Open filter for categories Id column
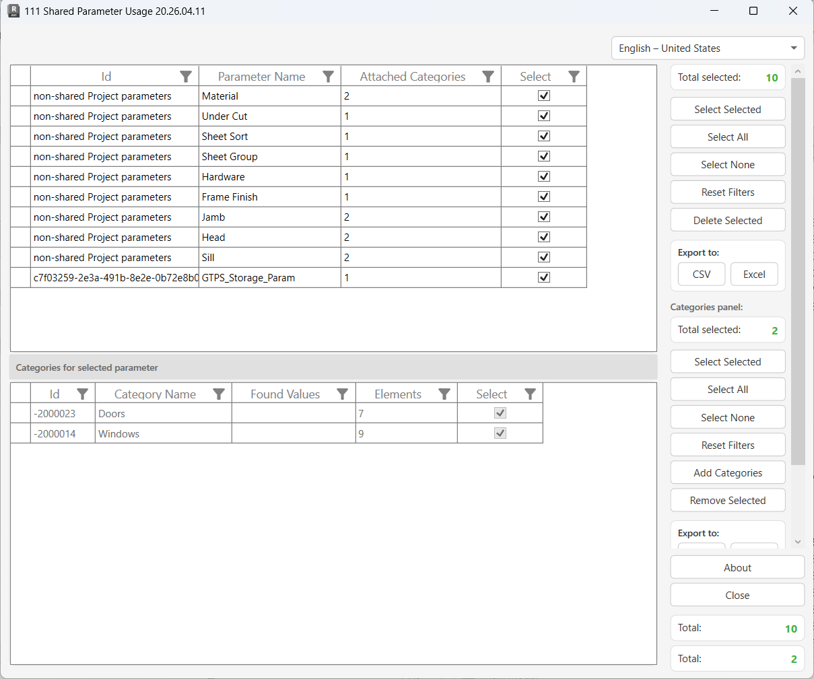This screenshot has height=679, width=814. coord(82,394)
